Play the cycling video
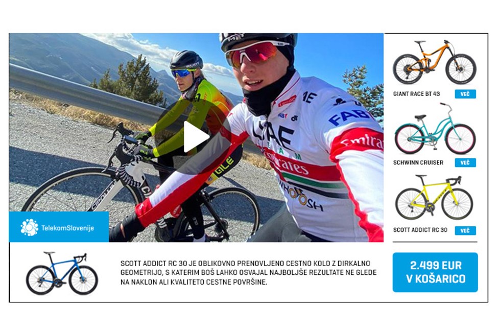Screen dimensions: 498x332 (196, 137)
